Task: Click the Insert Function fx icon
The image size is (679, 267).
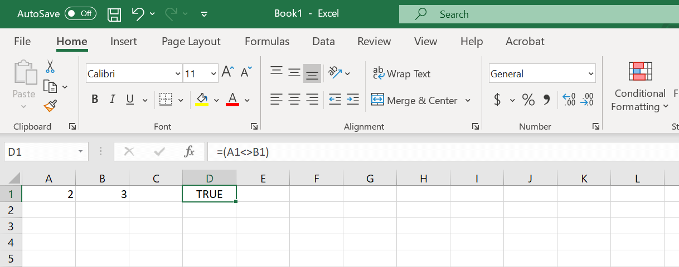Action: pyautogui.click(x=190, y=151)
